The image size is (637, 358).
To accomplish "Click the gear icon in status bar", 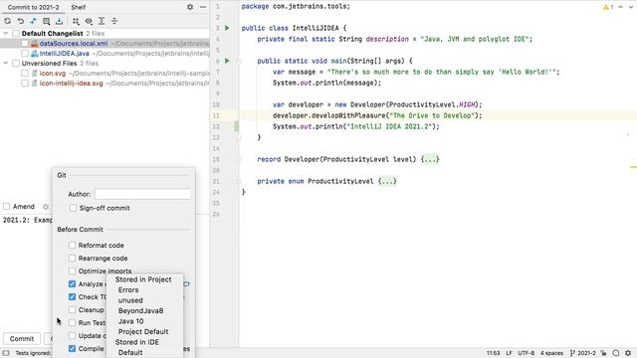I will [x=628, y=353].
